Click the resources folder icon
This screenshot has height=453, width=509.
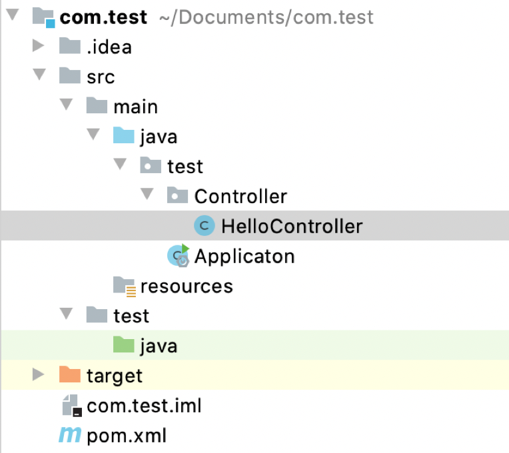coord(124,286)
